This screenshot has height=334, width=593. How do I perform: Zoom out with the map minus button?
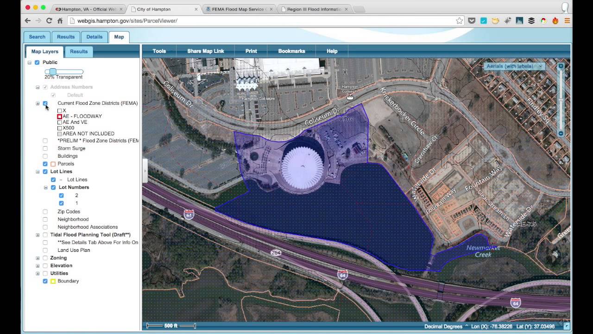pyautogui.click(x=561, y=134)
